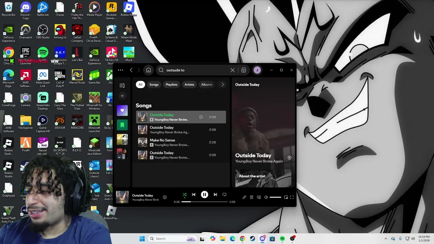Viewport: 434px width, 244px height.
Task: Open the Spotify three-dot menu
Action: click(120, 70)
